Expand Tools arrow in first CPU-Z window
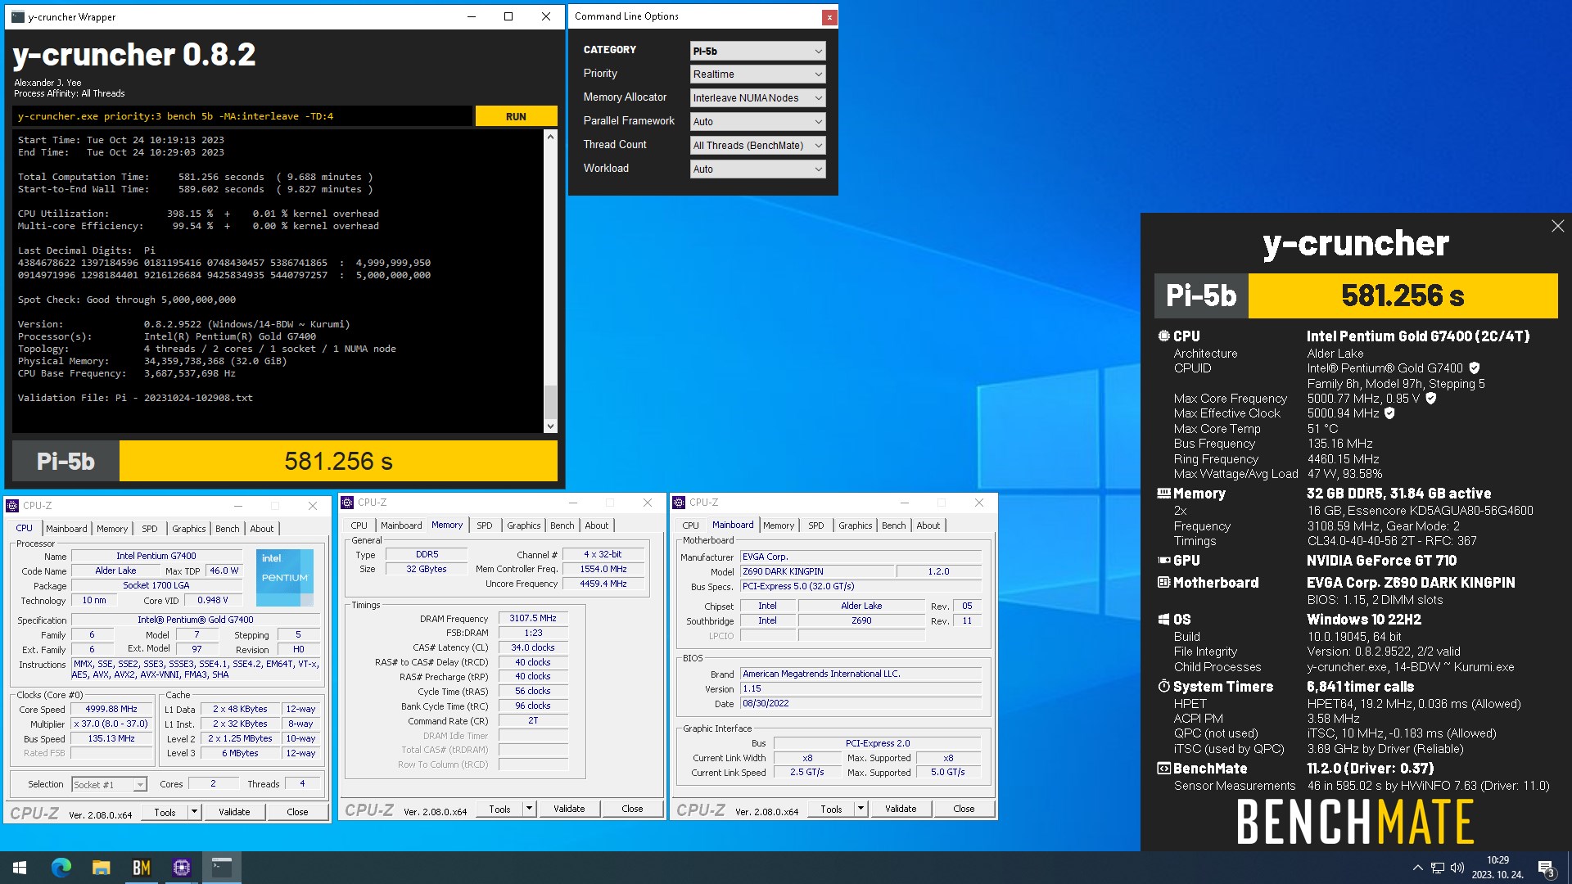1572x884 pixels. (x=195, y=812)
